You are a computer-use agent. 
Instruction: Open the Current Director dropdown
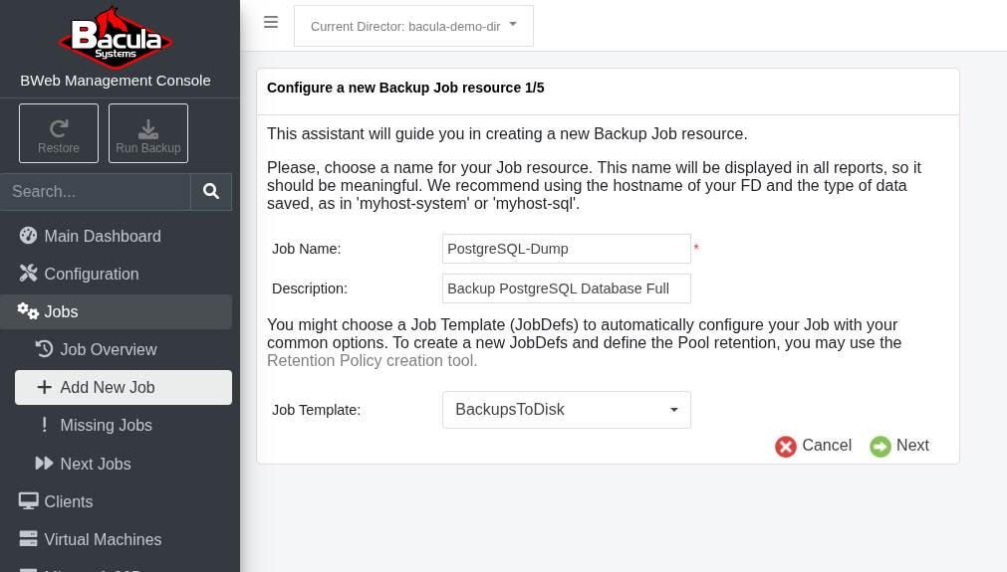point(413,26)
